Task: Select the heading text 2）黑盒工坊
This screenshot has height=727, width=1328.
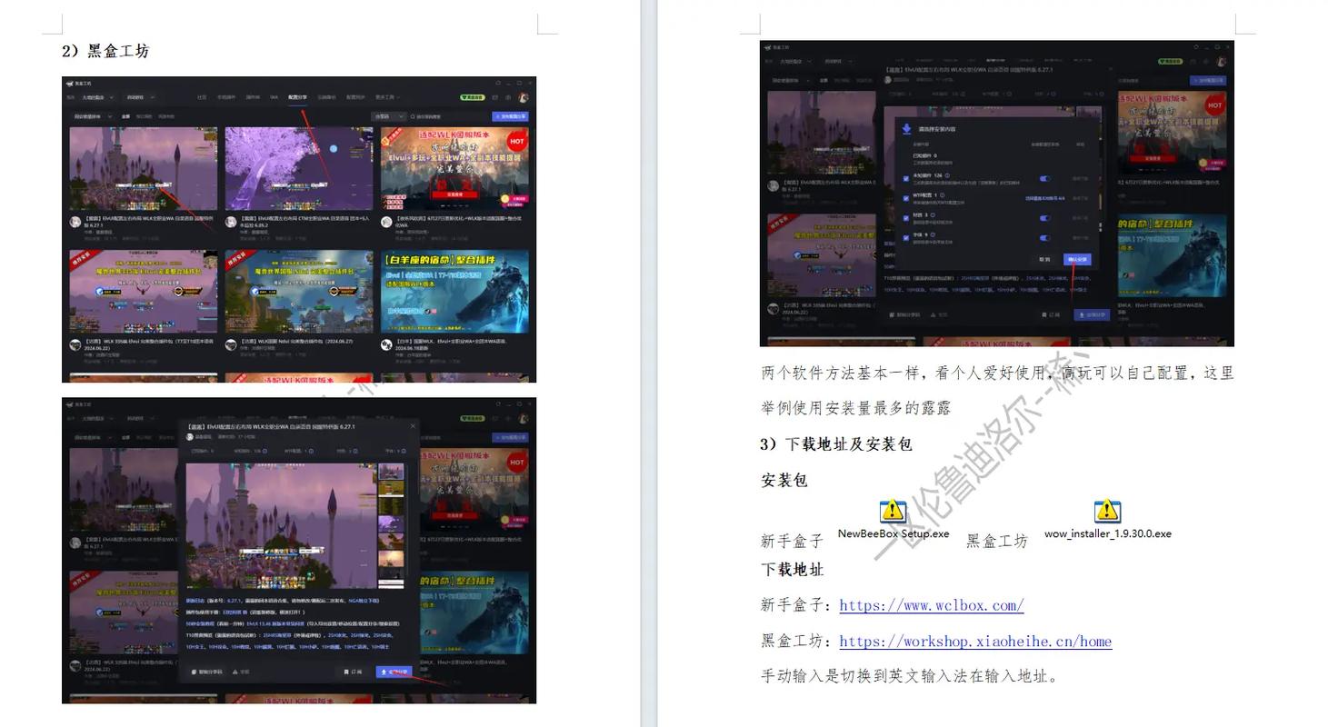Action: tap(105, 51)
